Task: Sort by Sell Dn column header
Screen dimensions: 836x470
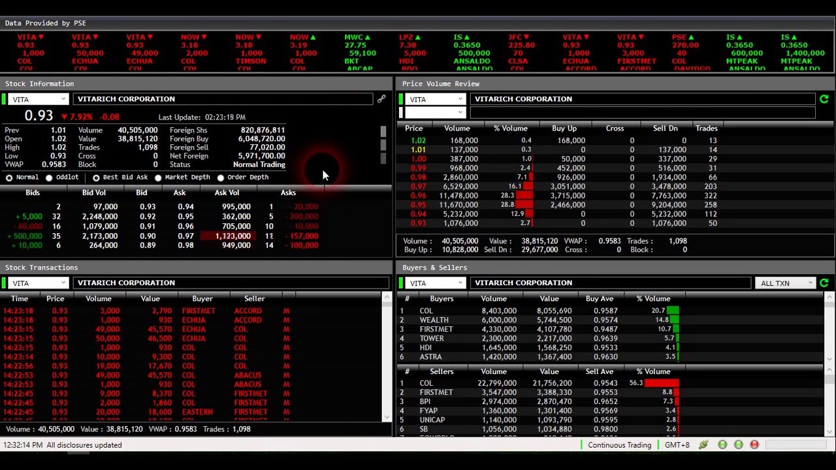Action: point(665,129)
